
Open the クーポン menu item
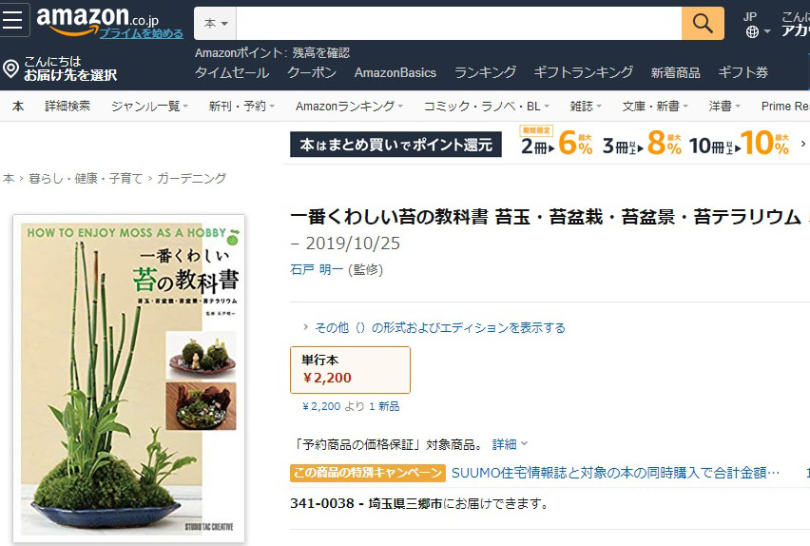[x=312, y=72]
